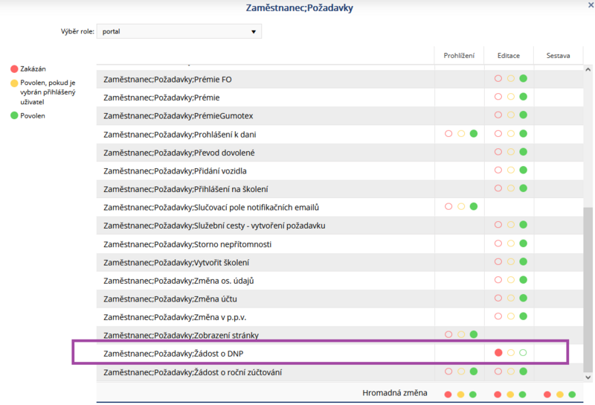Click the permissions list scrollbar thumb
Image resolution: width=595 pixels, height=405 pixels.
point(588,290)
